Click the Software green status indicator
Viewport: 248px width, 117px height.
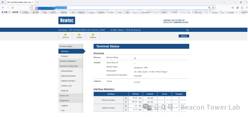(93, 35)
